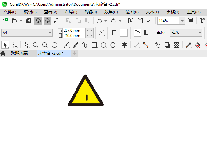Viewport: 207px width, 141px height.
Task: Toggle the current page layout icon
Action: pos(147,33)
